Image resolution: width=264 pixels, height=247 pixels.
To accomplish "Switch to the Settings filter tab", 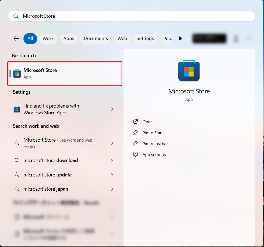I will (x=145, y=39).
